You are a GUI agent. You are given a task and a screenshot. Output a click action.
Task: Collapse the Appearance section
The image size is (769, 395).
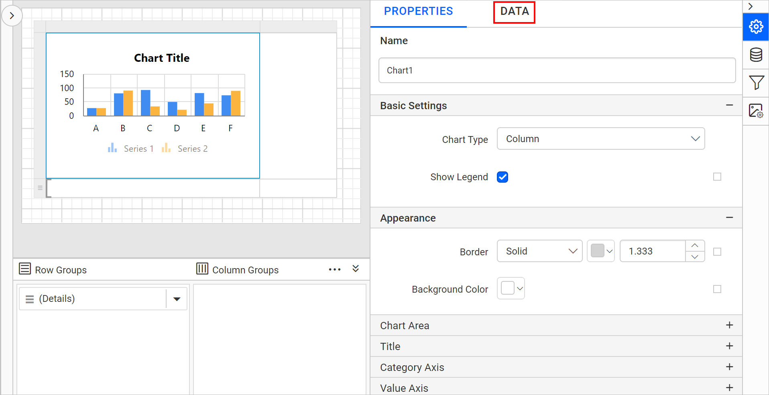[x=730, y=218]
